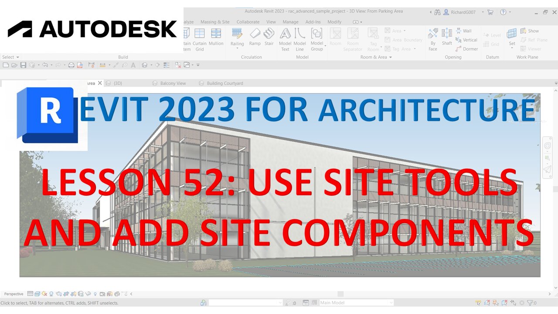Open the Massing & Site ribbon tab
Screen dimensions: 558x314
[215, 22]
